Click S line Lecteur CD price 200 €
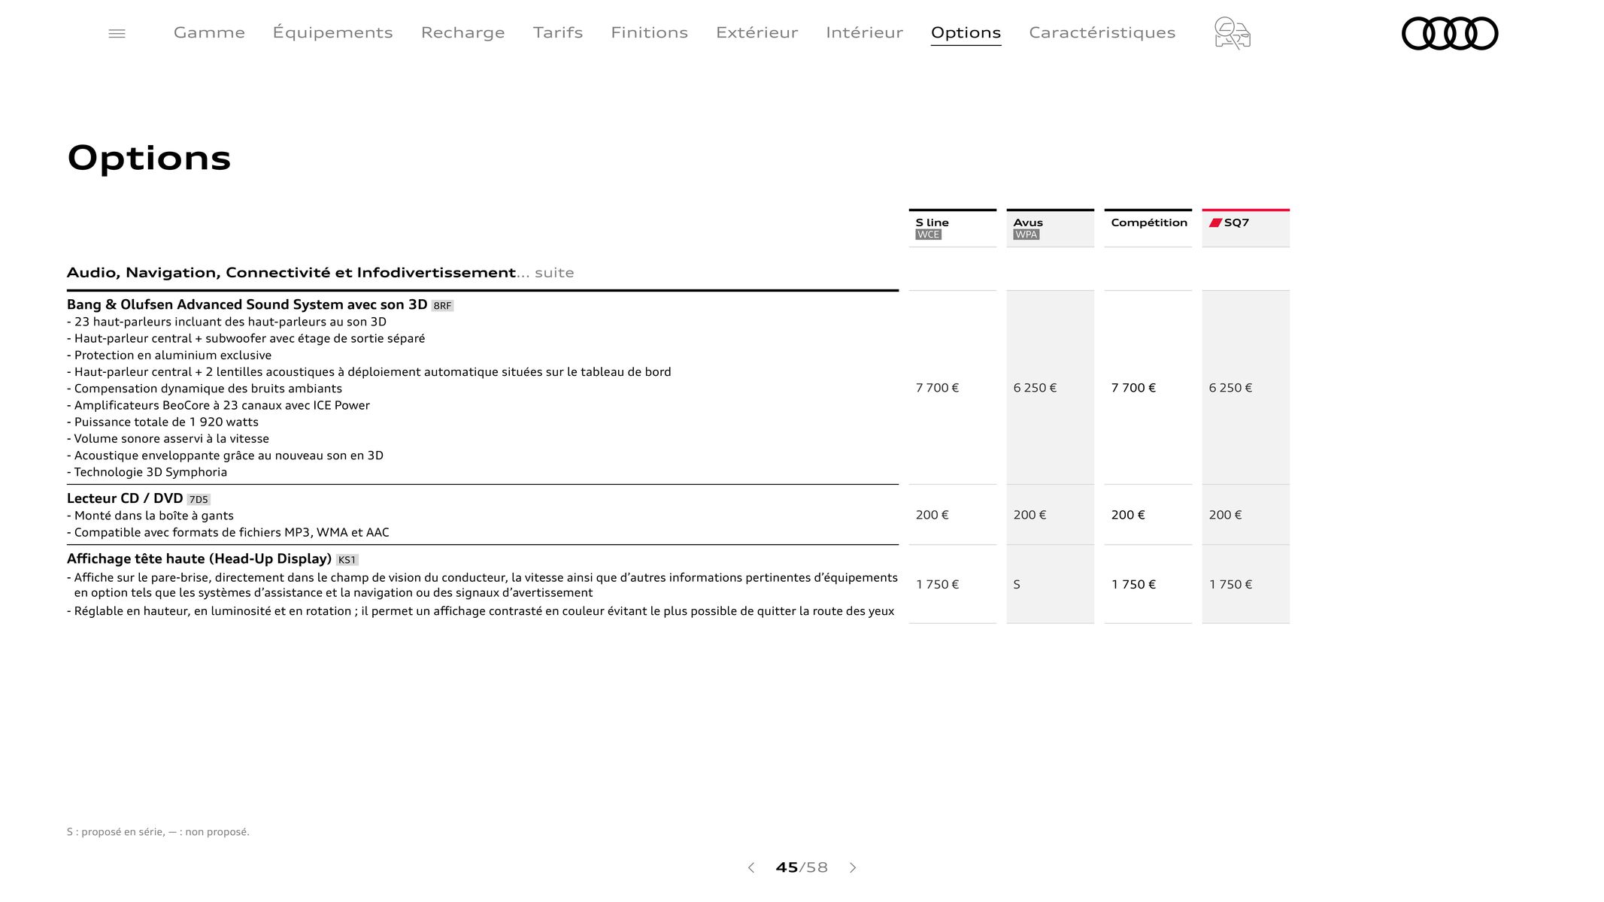This screenshot has height=902, width=1604. click(932, 515)
